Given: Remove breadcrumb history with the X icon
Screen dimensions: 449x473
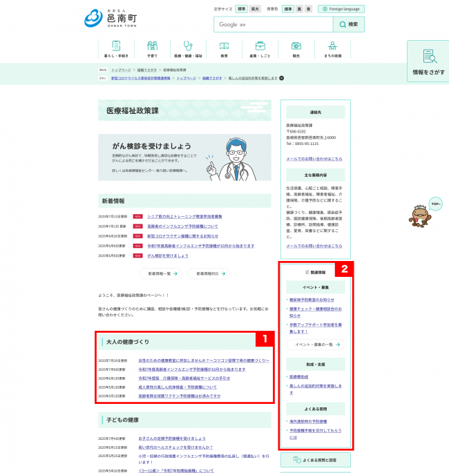Looking at the screenshot, I should tap(282, 78).
